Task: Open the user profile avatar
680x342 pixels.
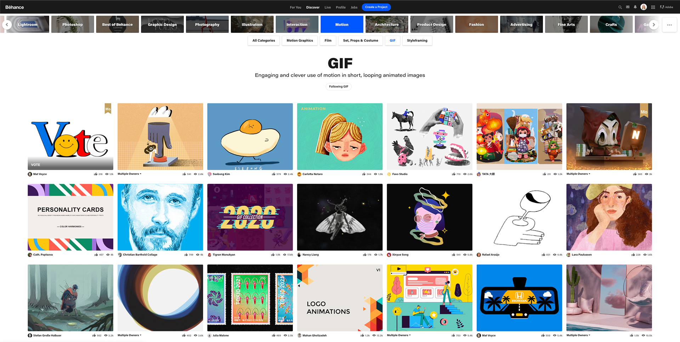Action: click(x=644, y=7)
